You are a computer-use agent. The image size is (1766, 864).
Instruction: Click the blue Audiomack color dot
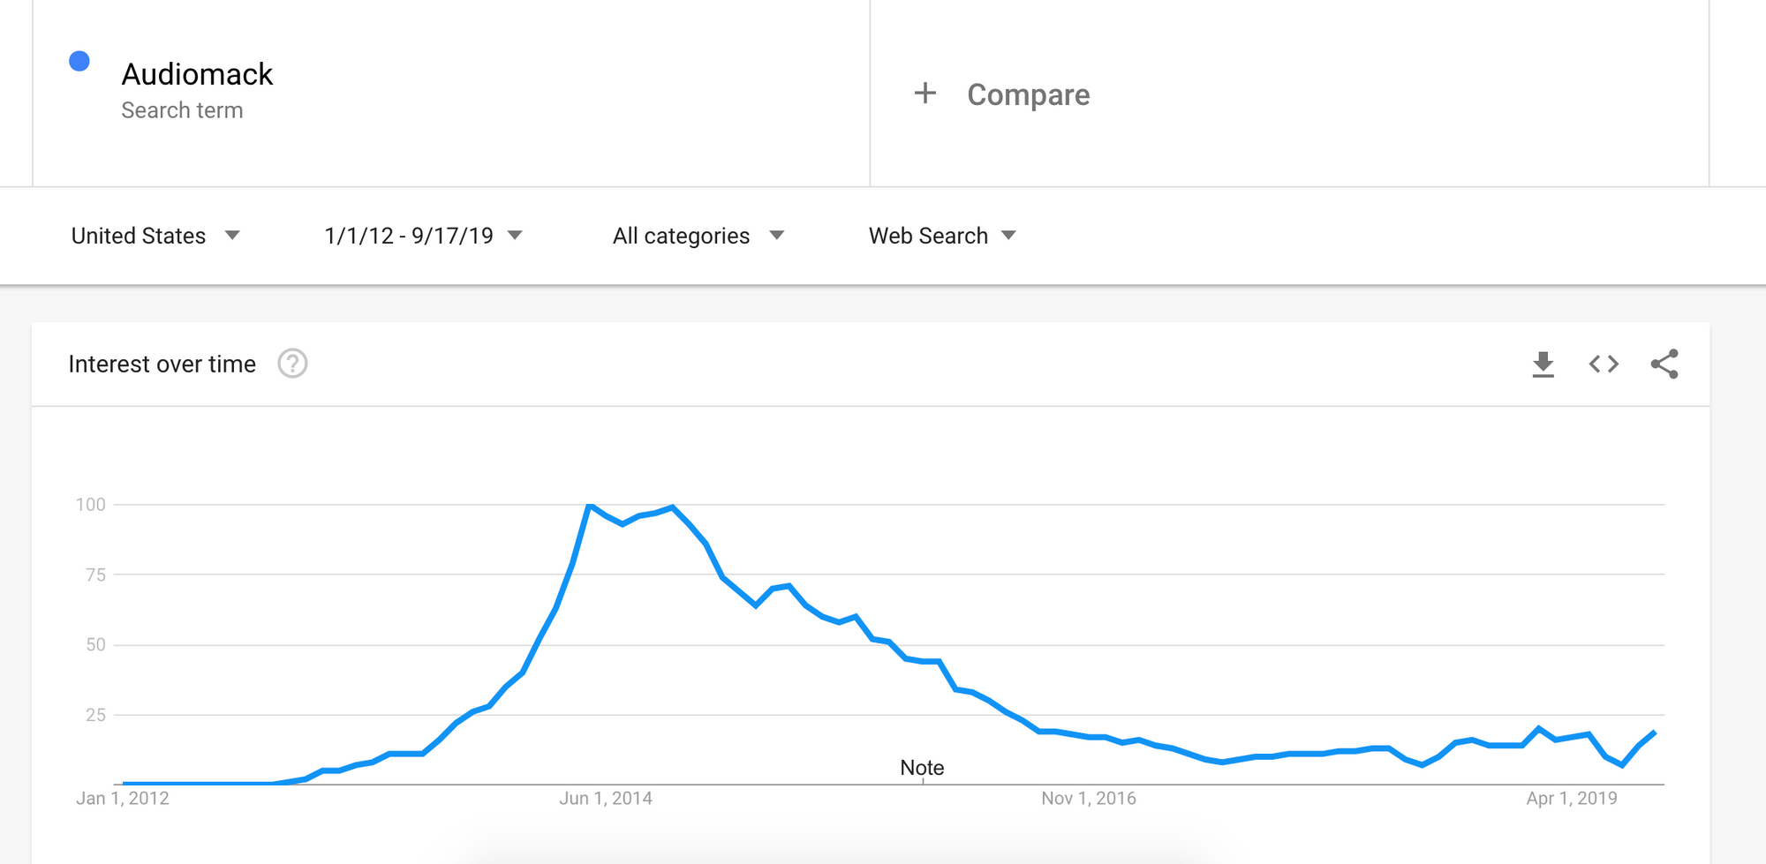(x=79, y=61)
